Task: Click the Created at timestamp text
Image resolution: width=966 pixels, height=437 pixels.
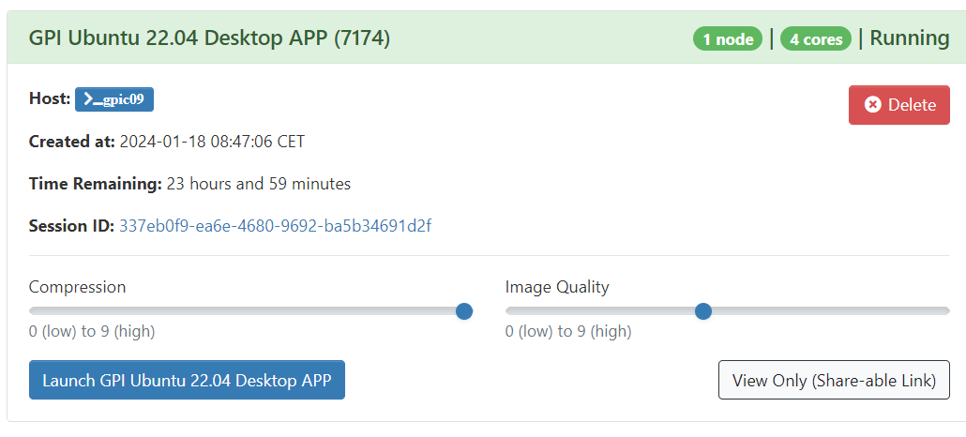Action: (x=212, y=142)
